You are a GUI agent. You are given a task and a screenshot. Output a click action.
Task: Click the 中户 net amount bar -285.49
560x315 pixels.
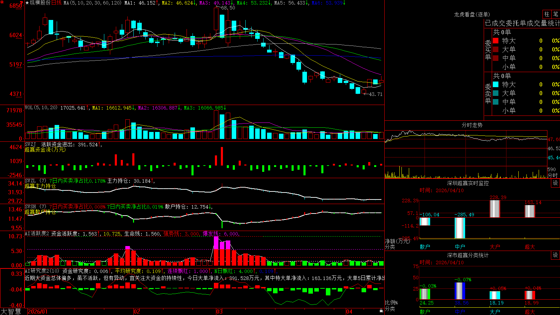460,228
